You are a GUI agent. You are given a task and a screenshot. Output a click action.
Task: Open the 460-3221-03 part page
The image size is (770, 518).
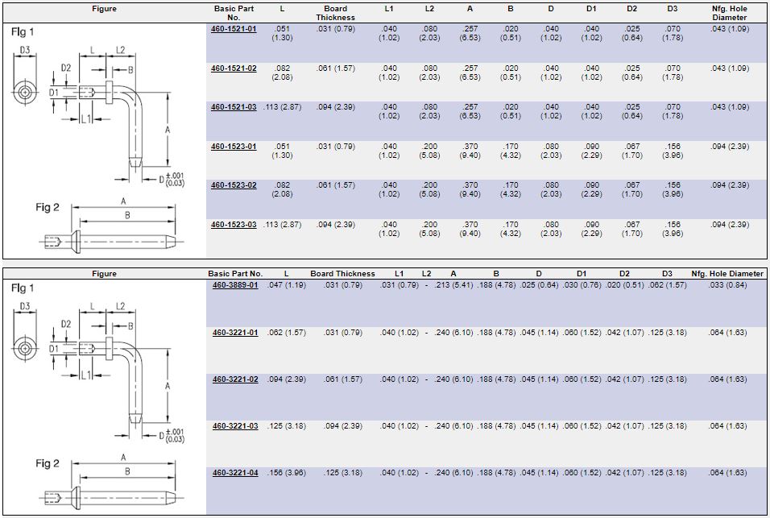(235, 426)
